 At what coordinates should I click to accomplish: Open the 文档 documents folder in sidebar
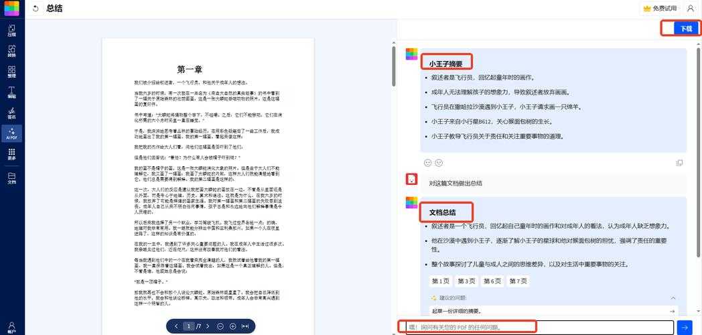click(11, 178)
